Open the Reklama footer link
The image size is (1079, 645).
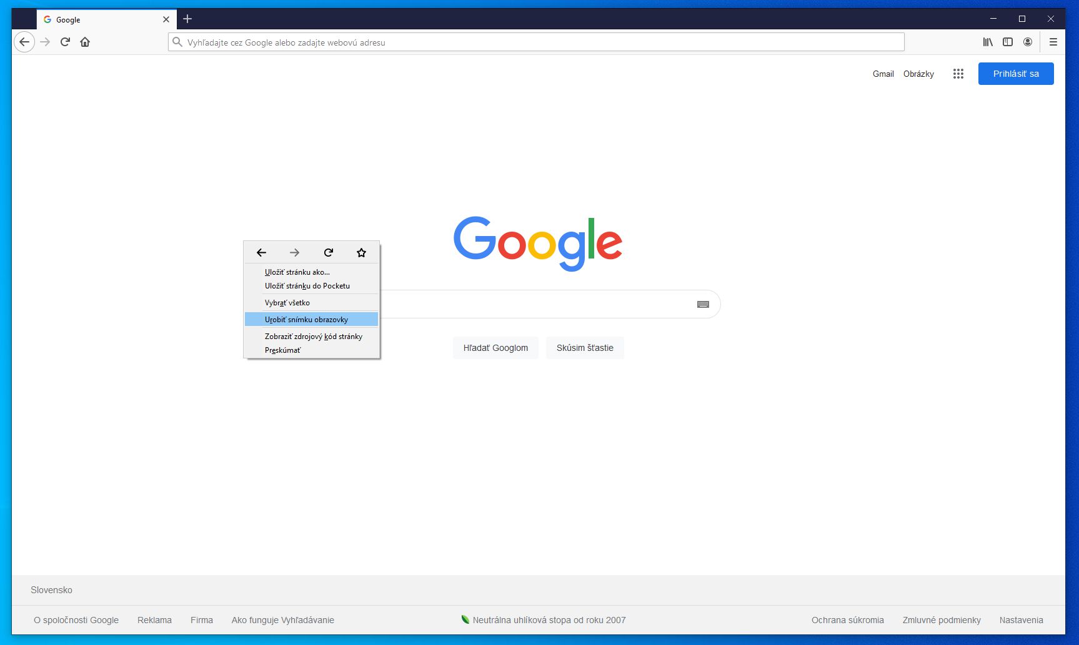click(154, 620)
